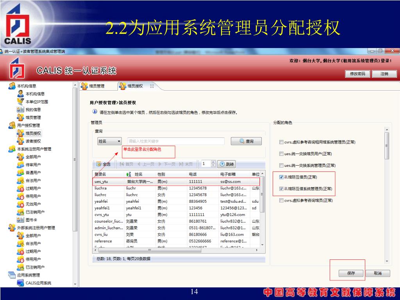Select 本机构信息 child tree item
The width and height of the screenshot is (400, 300).
(x=35, y=94)
